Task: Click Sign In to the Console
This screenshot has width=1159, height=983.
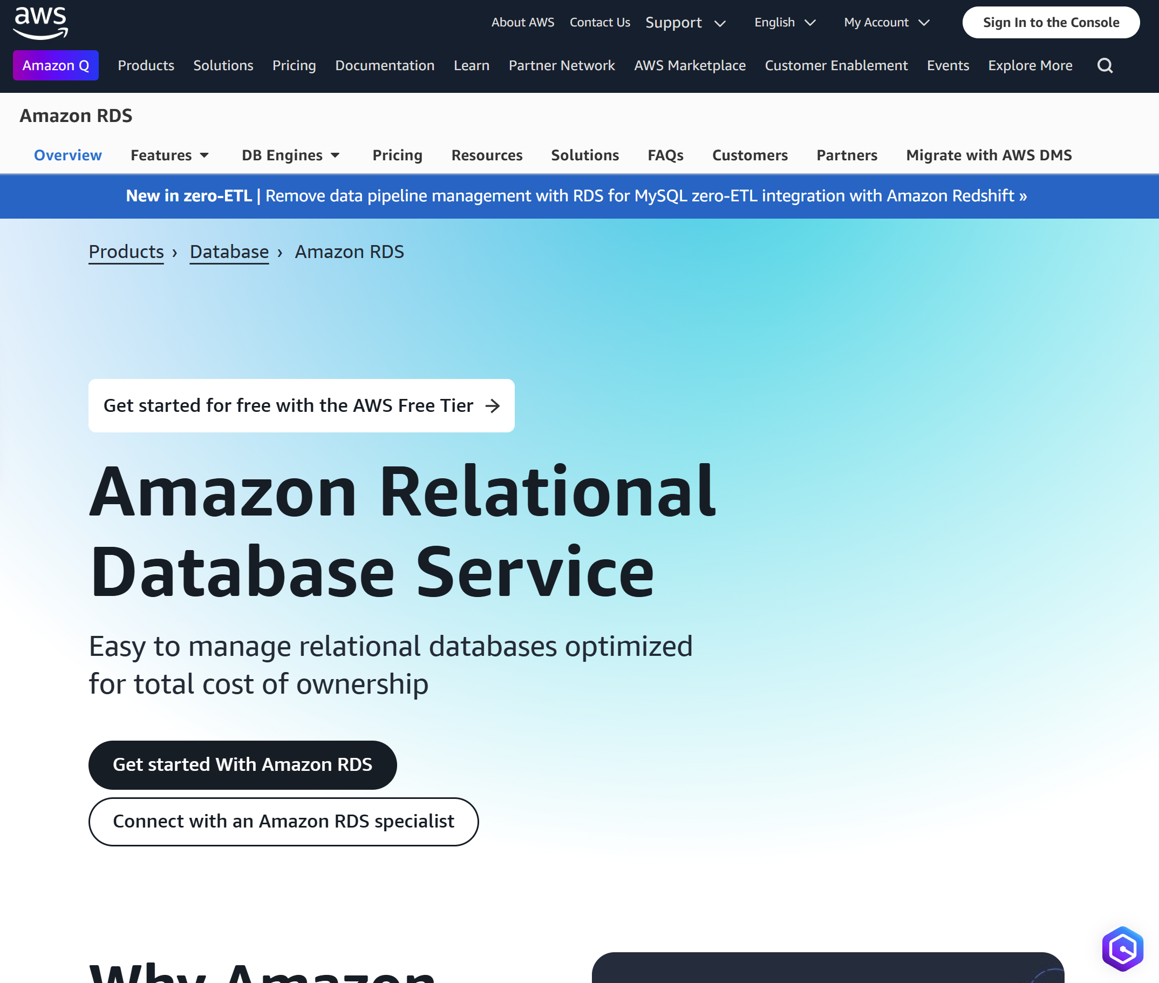Action: (1051, 23)
